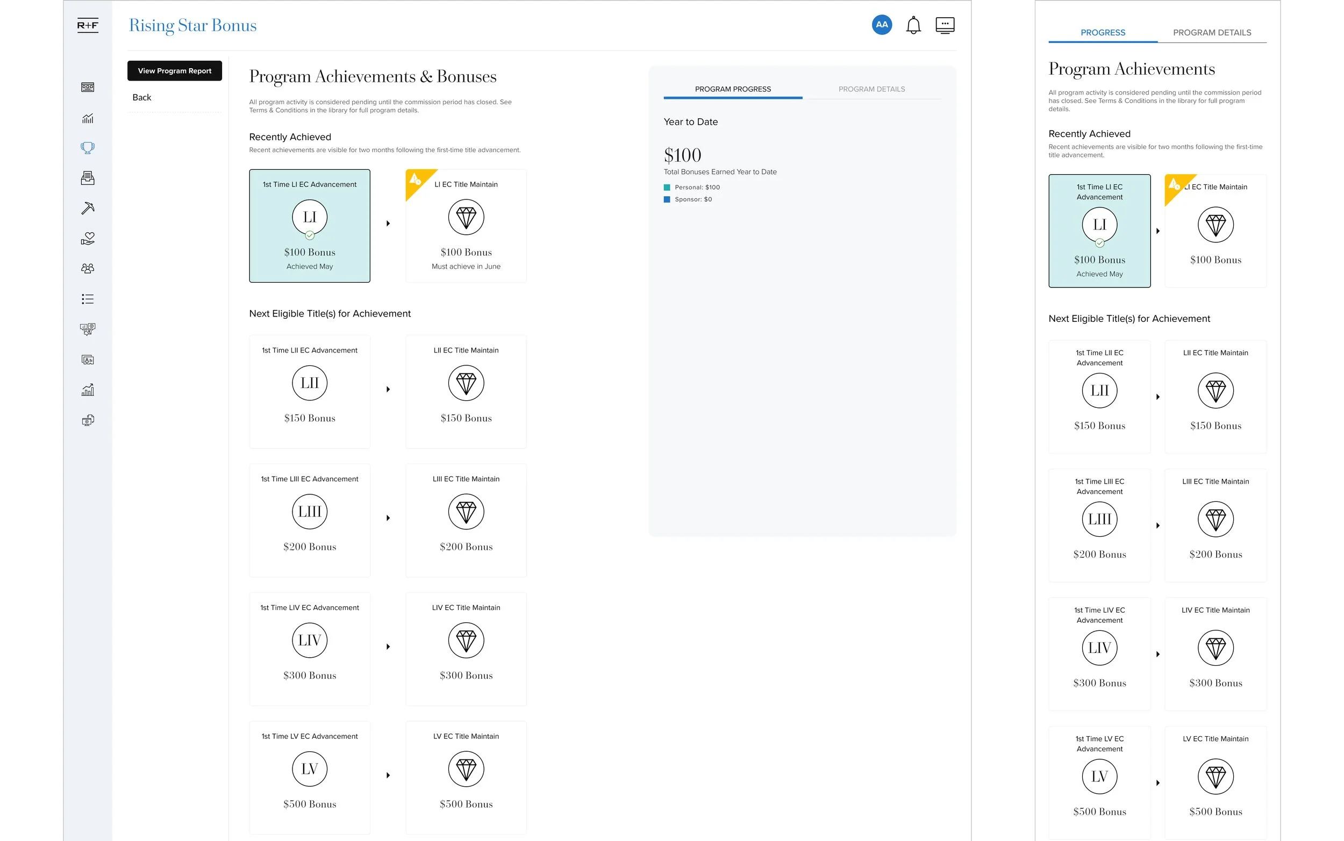The image size is (1344, 841).
Task: Click arrow after 1st Time LV EC Advancement card
Action: 388,775
